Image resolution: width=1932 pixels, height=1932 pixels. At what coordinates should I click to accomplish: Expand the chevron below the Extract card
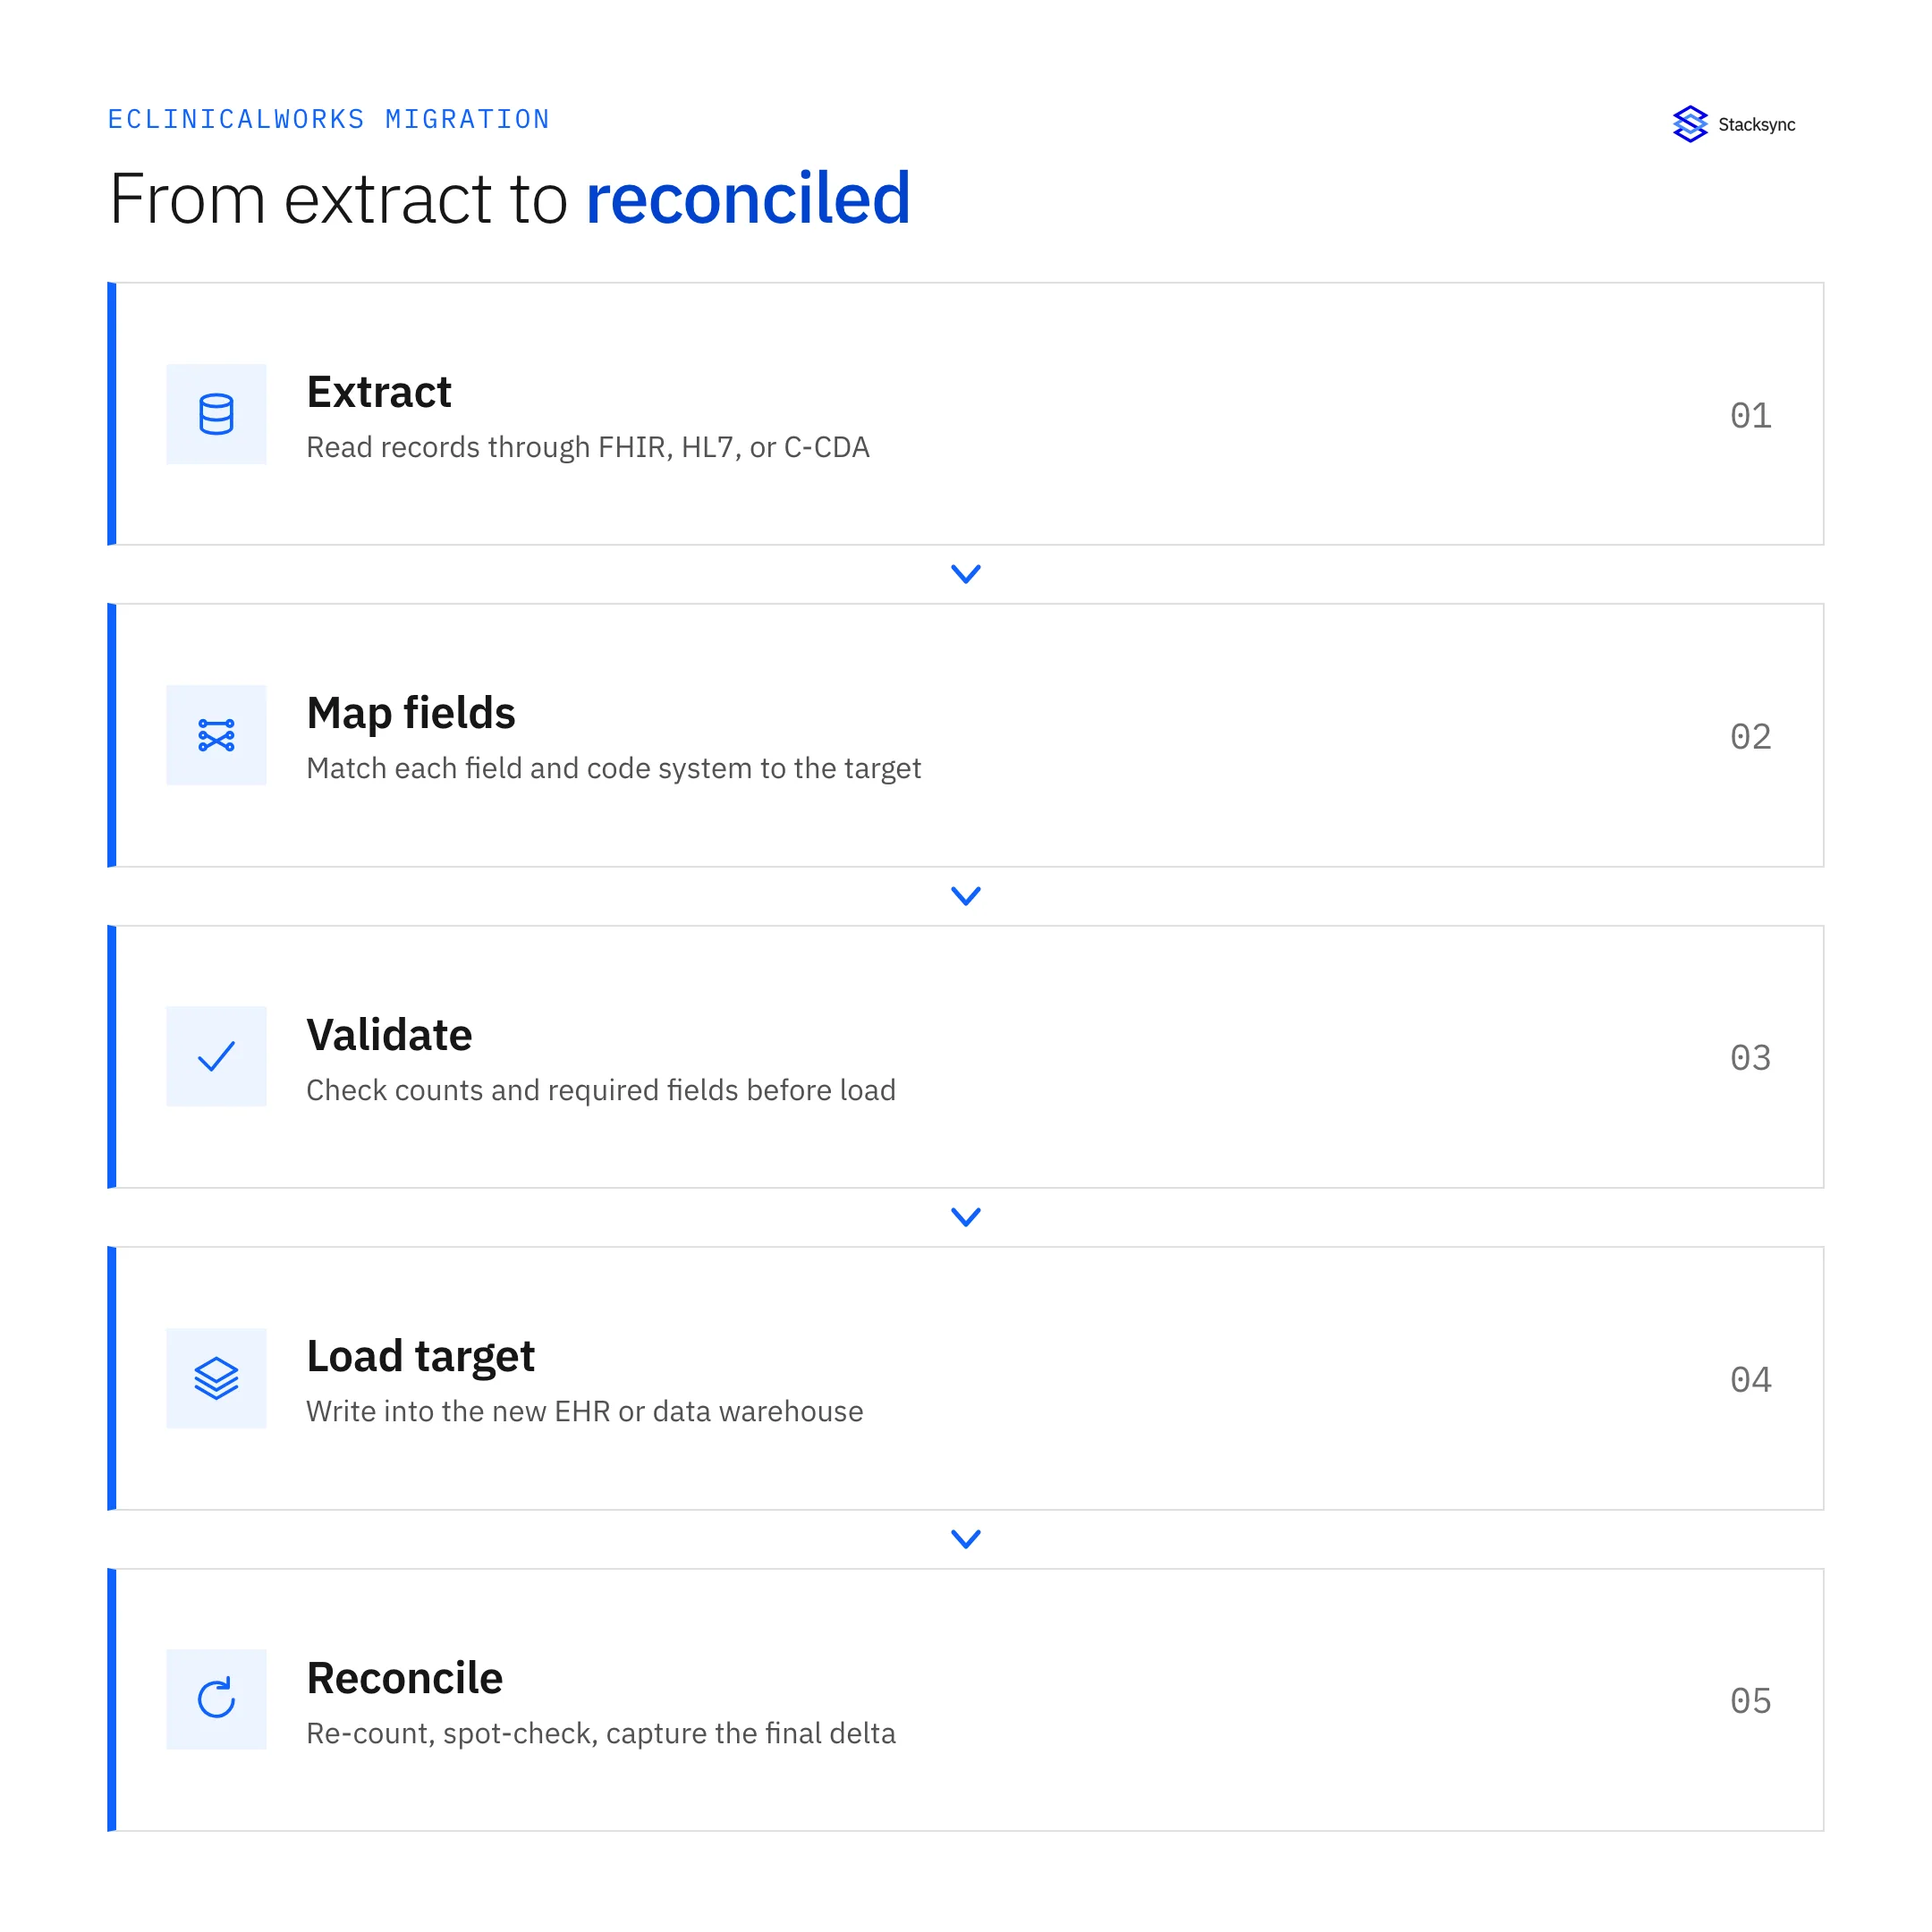click(x=966, y=574)
